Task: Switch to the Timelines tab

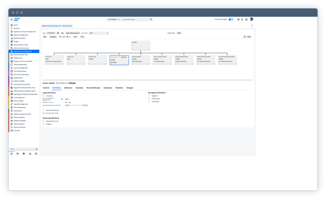Action: pyautogui.click(x=119, y=88)
